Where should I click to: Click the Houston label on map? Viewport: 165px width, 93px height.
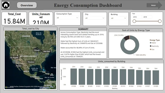pos(31,62)
